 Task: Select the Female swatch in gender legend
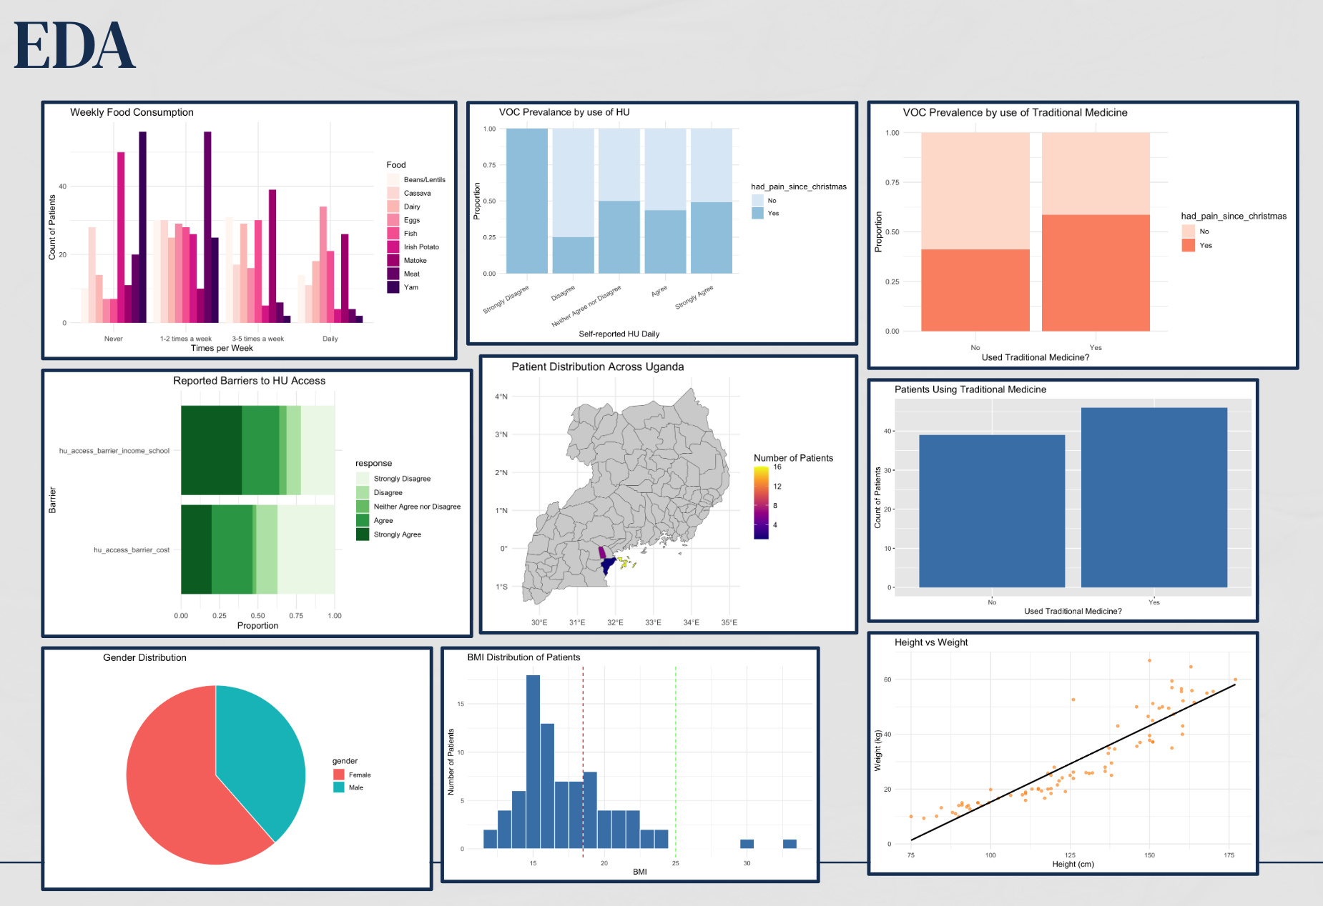(339, 775)
